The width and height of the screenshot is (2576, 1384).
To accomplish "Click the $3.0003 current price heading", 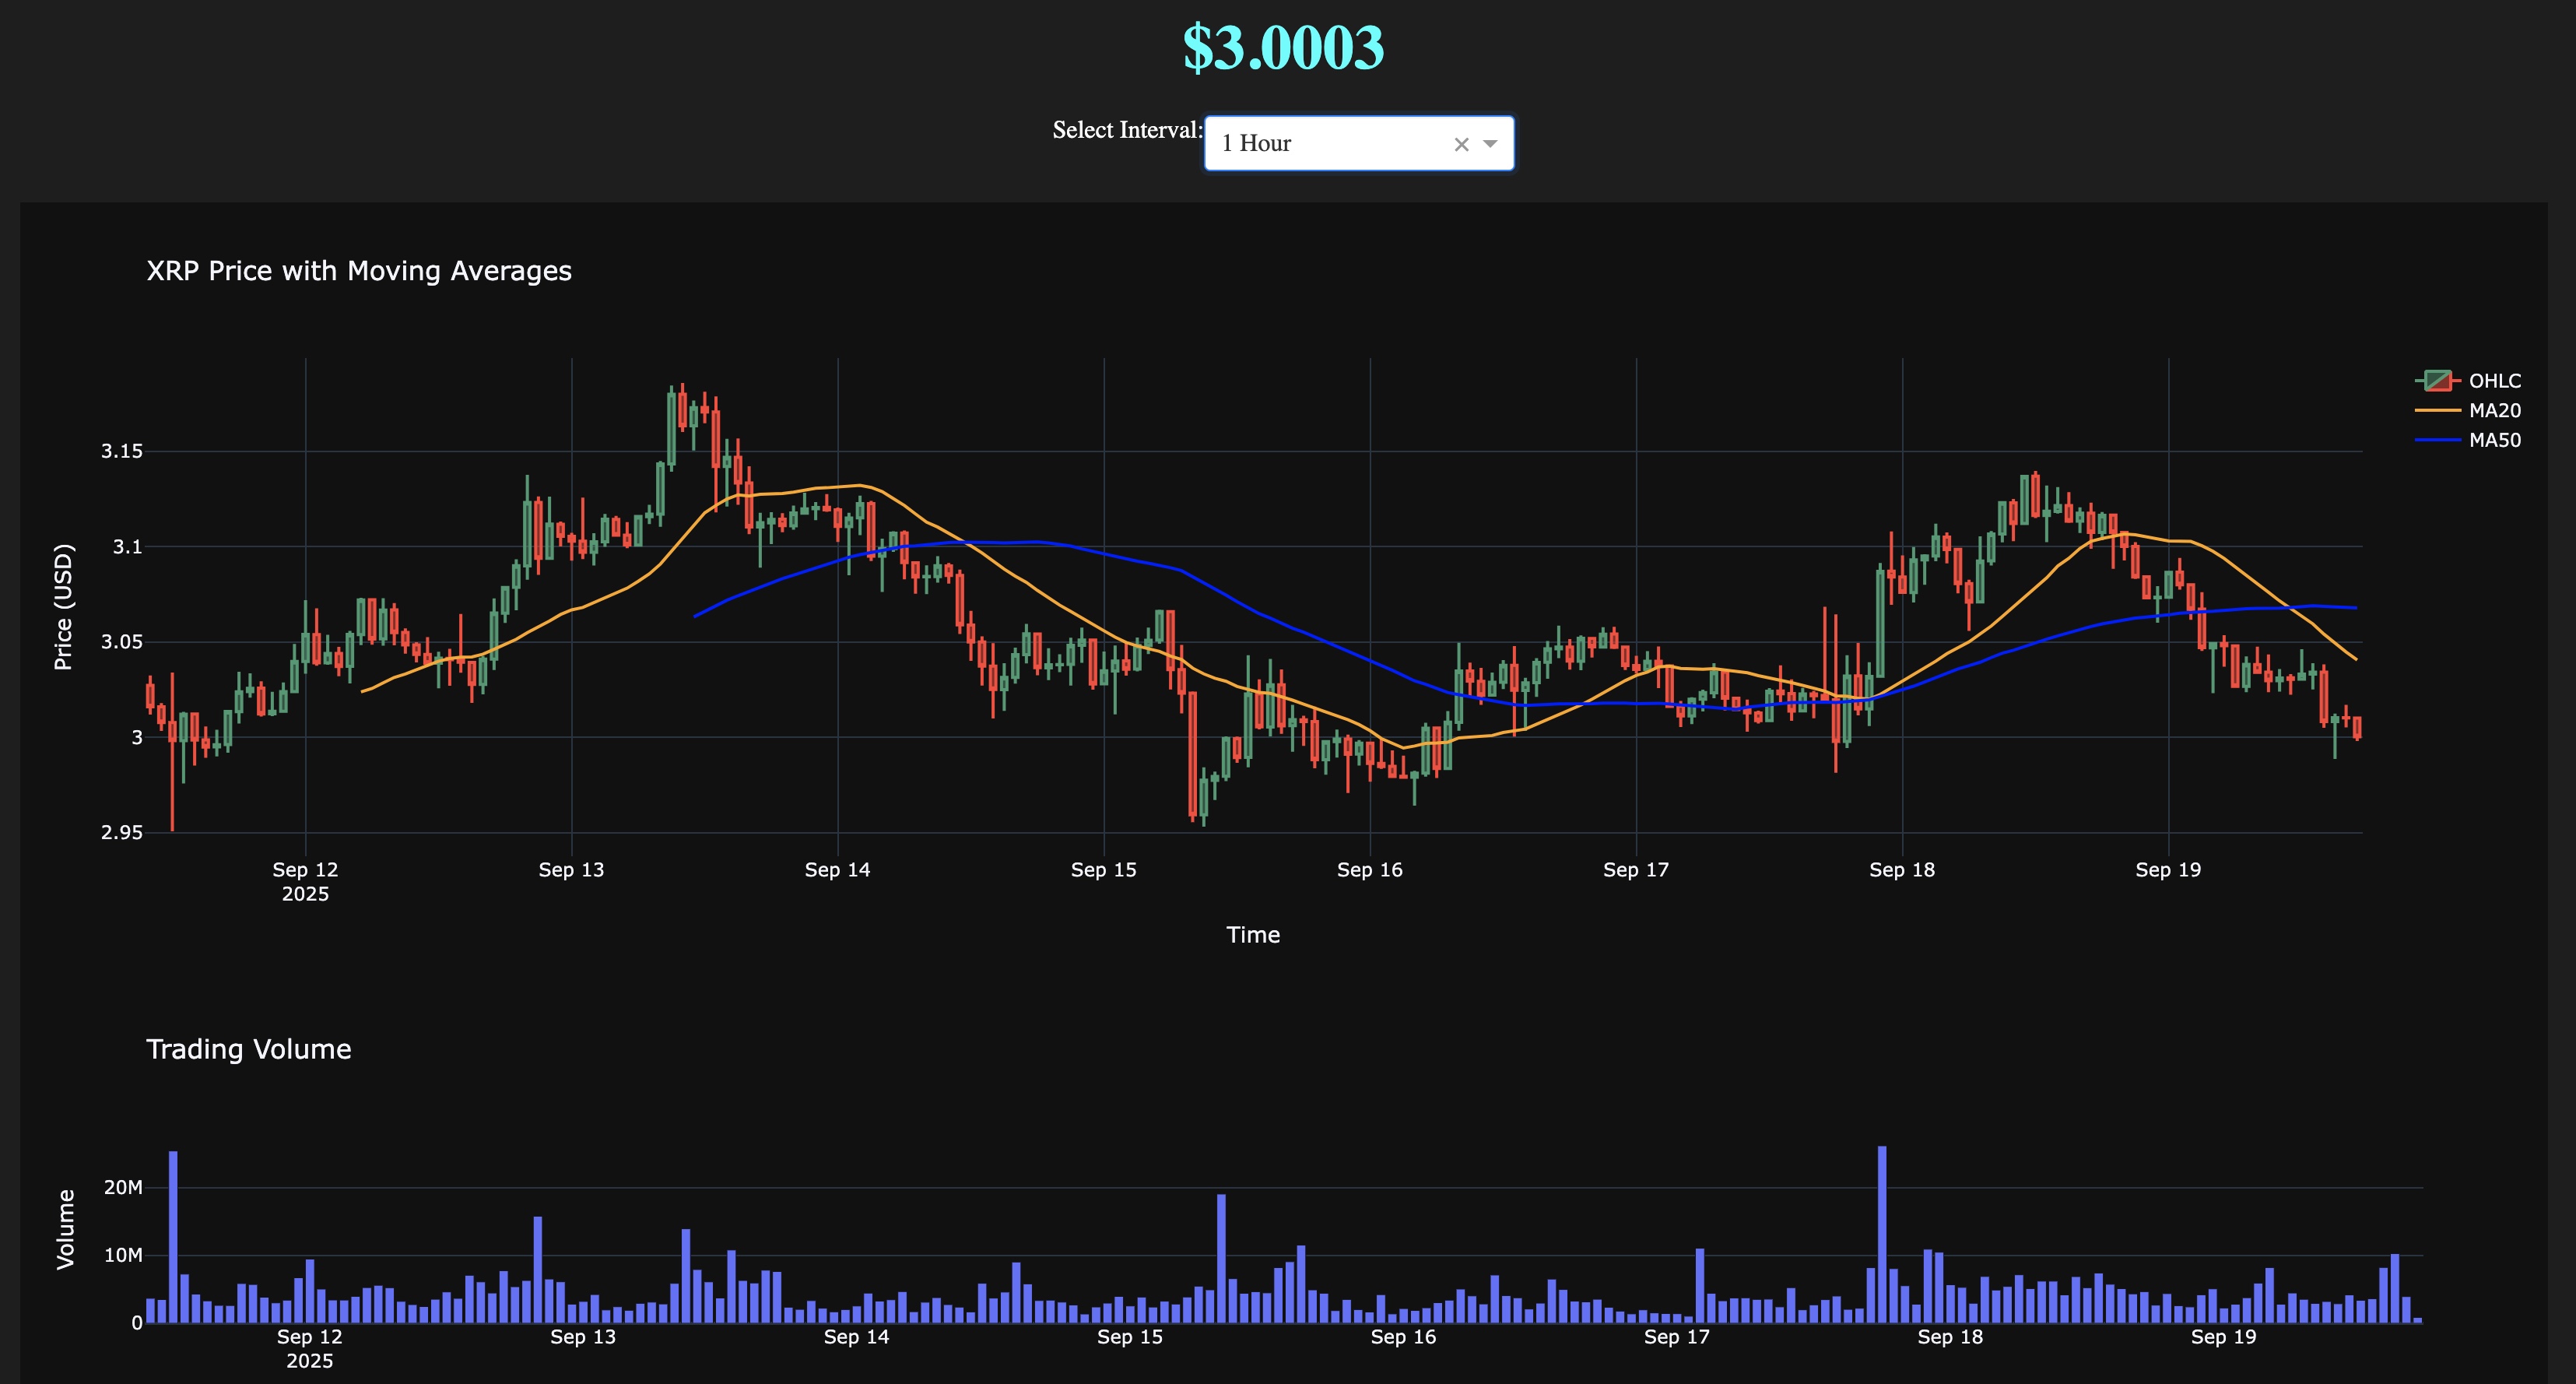I will tap(1283, 48).
